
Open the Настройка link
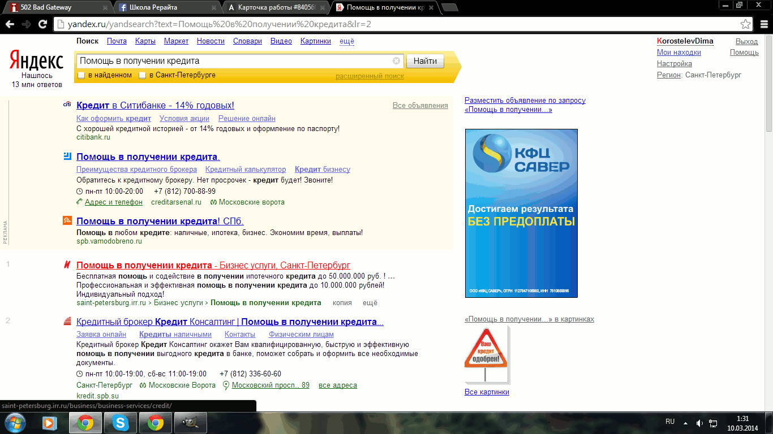pyautogui.click(x=674, y=64)
